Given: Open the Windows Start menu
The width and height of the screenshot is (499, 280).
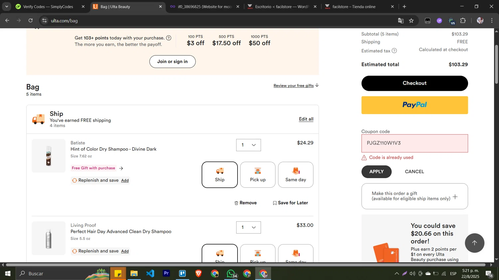Looking at the screenshot, I should (x=8, y=274).
